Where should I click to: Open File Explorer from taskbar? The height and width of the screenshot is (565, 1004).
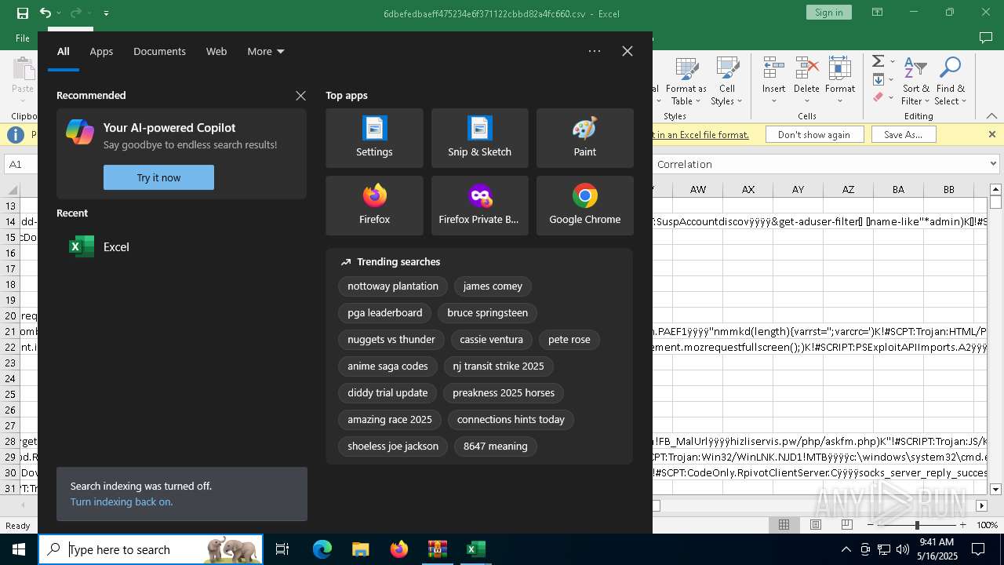point(360,549)
